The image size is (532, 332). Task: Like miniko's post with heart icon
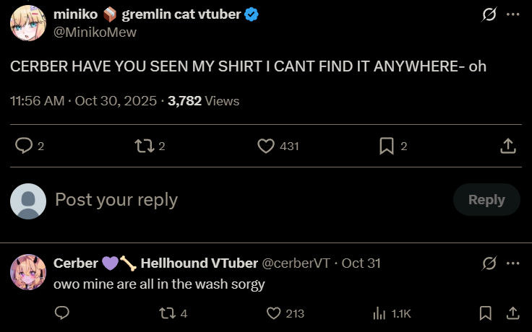(266, 147)
